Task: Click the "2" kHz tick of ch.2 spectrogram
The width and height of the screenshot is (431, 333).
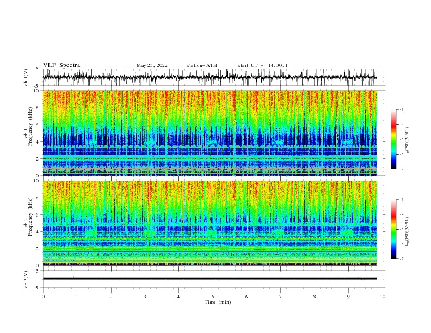Action: click(38, 249)
